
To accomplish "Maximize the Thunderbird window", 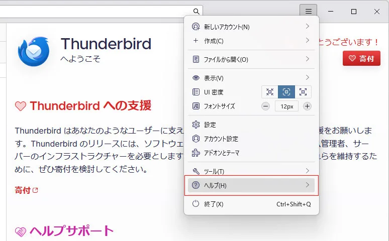I will point(354,12).
